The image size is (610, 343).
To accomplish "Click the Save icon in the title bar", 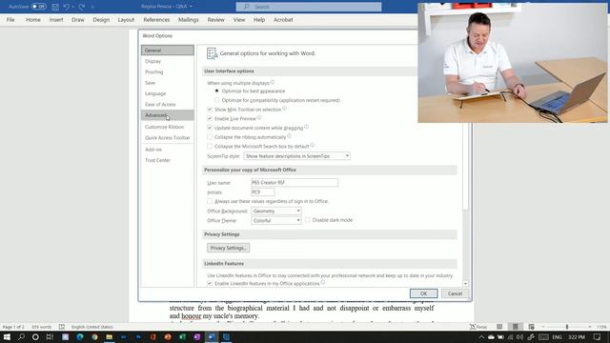I will tap(55, 7).
